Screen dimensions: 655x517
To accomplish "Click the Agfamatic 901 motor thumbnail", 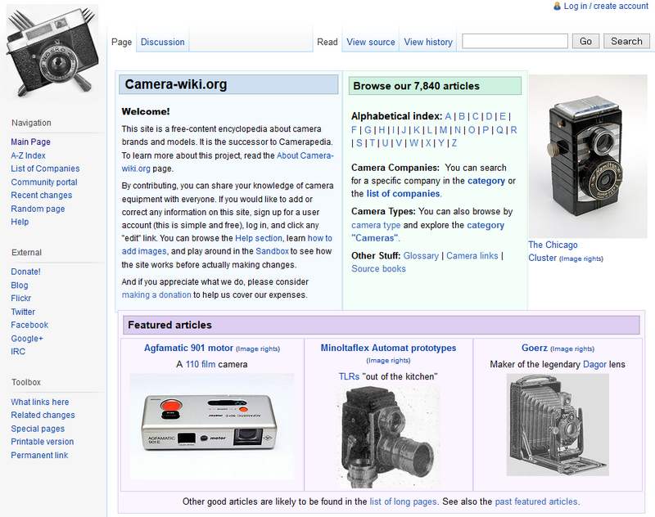I will pyautogui.click(x=212, y=426).
